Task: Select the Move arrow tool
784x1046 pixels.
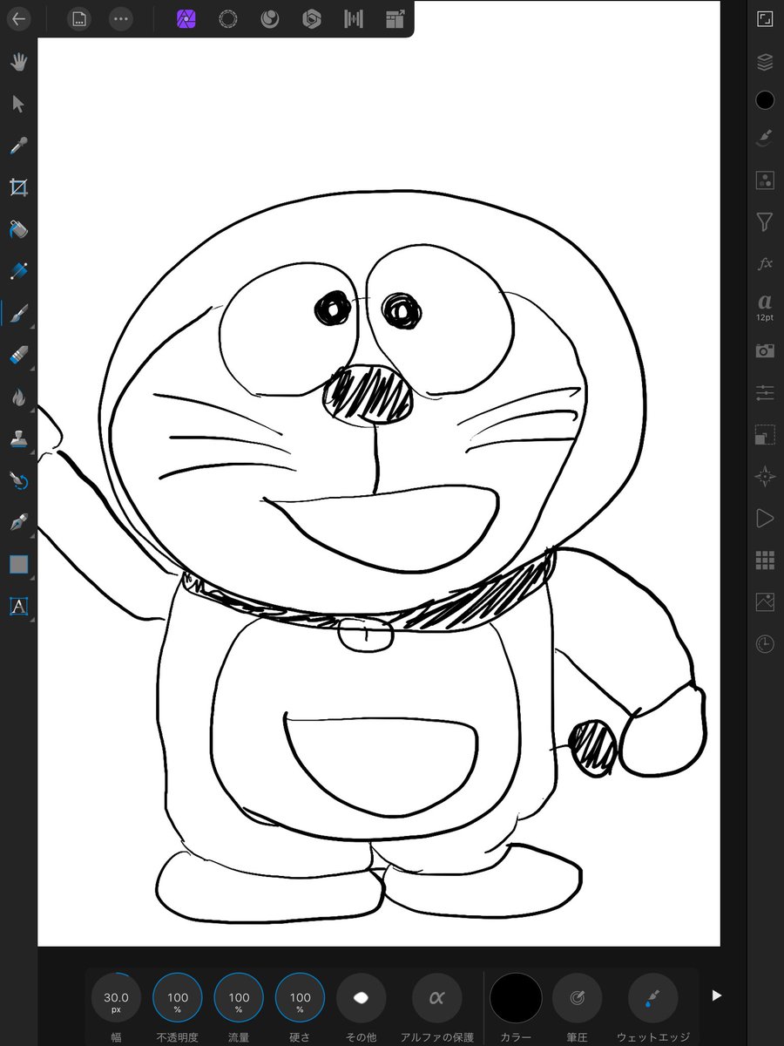Action: 18,104
